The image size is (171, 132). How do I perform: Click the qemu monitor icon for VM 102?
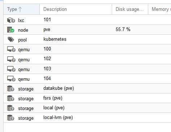[x=11, y=59]
